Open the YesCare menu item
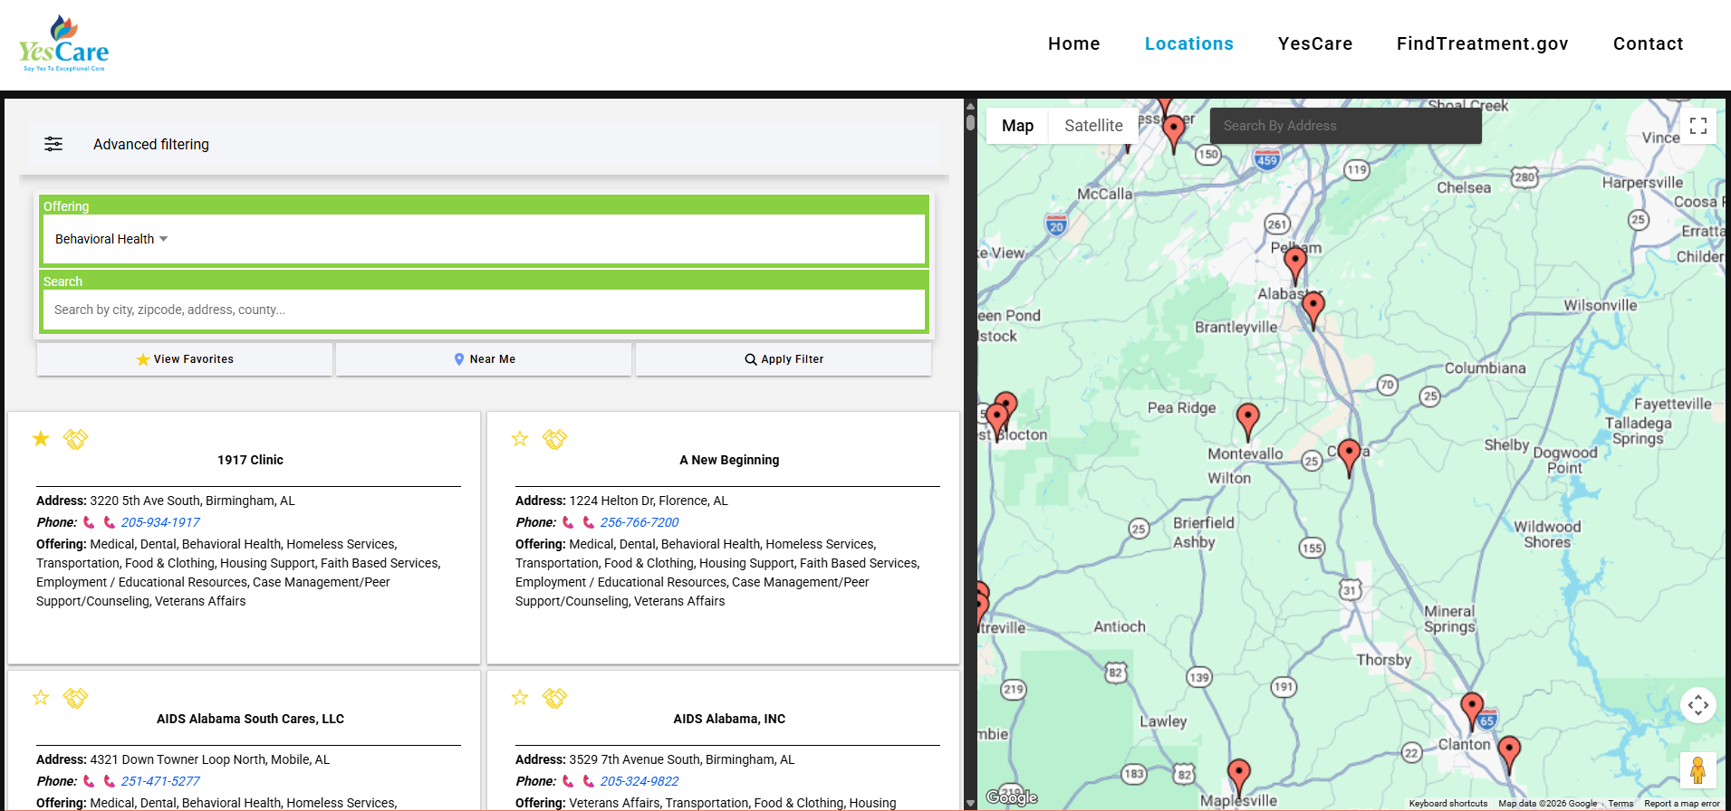The image size is (1731, 811). click(x=1315, y=43)
